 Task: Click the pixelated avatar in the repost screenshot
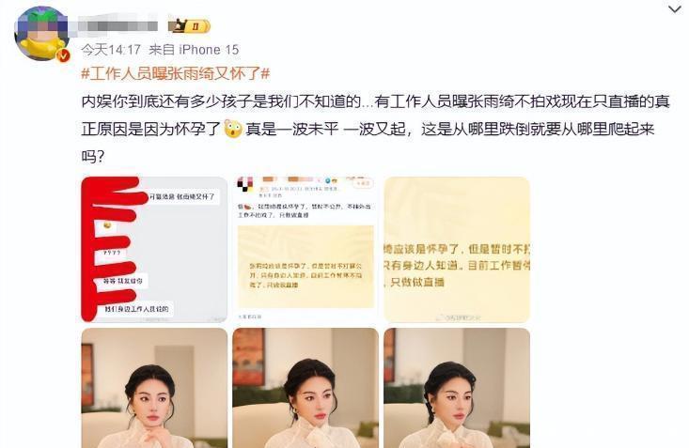pyautogui.click(x=245, y=184)
